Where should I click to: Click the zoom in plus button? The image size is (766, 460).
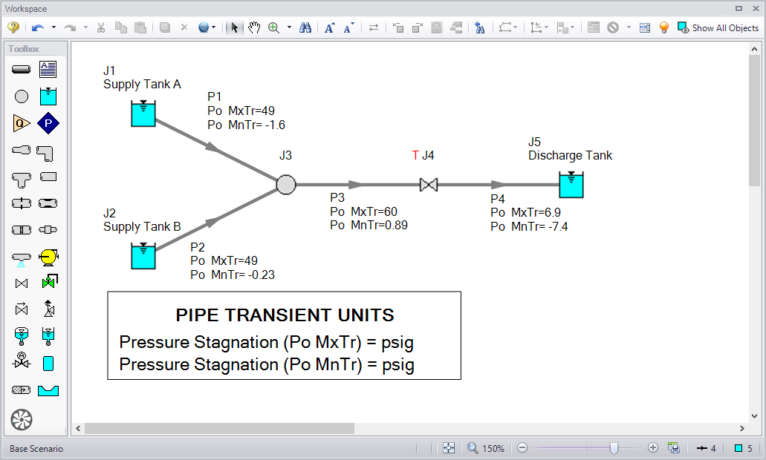(x=652, y=447)
